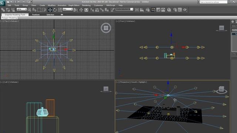Open the Edit menu

point(9,5)
